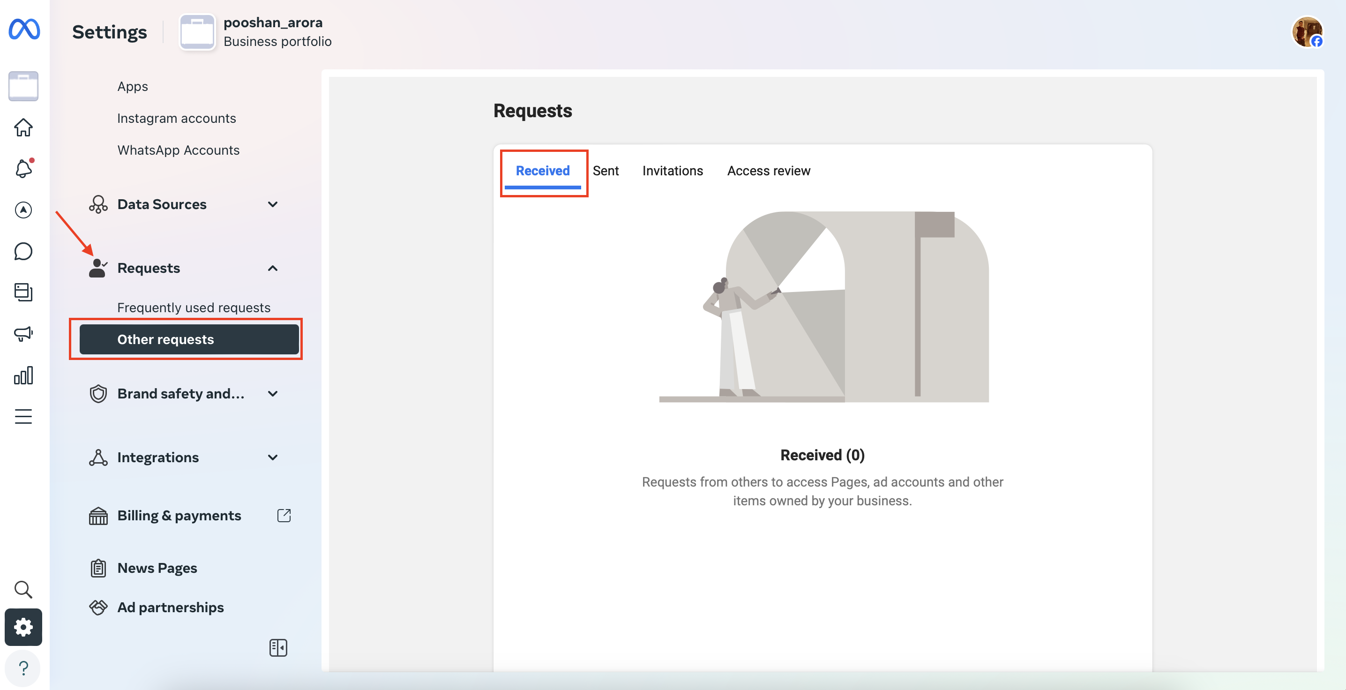Open the Meta logo home link
The image size is (1346, 690).
(24, 29)
